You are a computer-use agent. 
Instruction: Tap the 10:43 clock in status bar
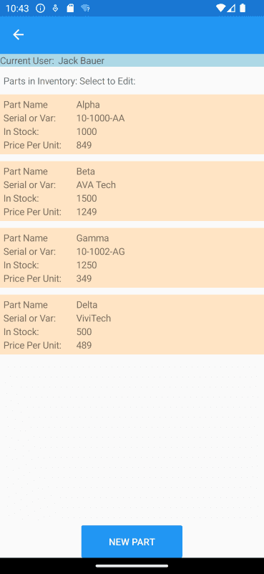click(17, 8)
